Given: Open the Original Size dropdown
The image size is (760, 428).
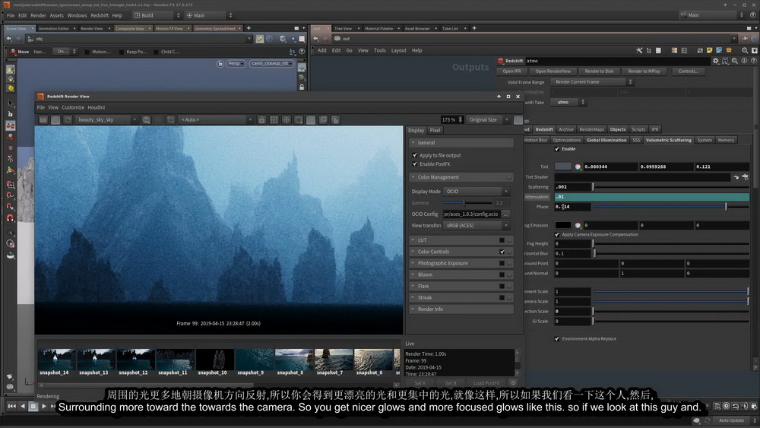Looking at the screenshot, I should point(489,119).
